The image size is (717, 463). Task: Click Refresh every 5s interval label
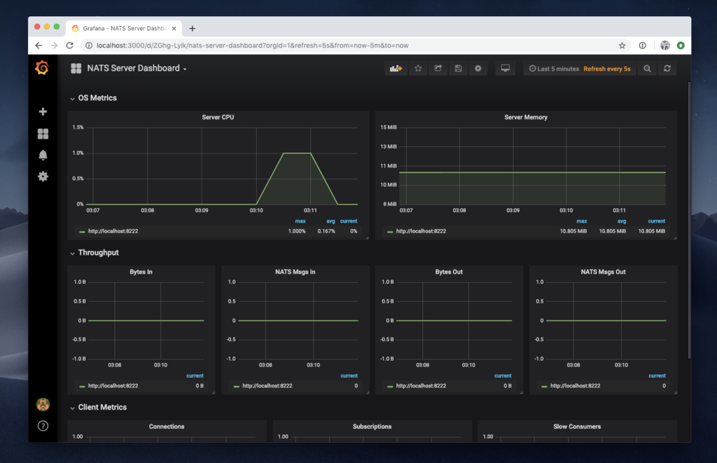click(607, 69)
